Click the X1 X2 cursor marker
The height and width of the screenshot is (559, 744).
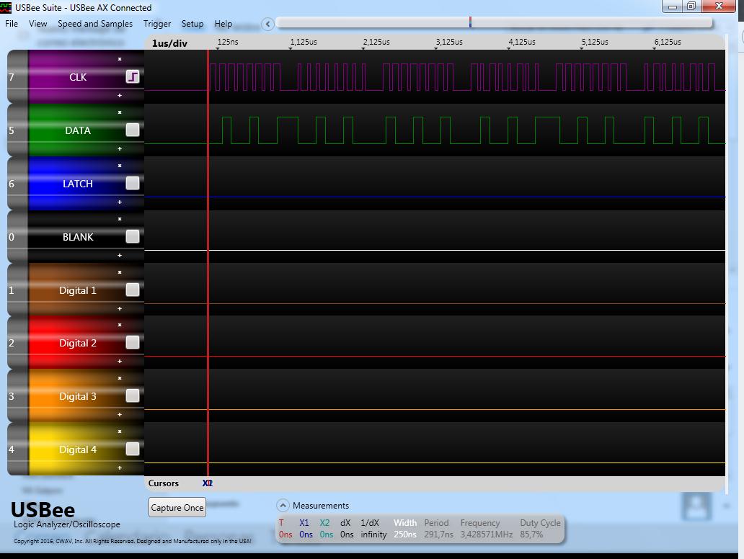click(x=208, y=483)
